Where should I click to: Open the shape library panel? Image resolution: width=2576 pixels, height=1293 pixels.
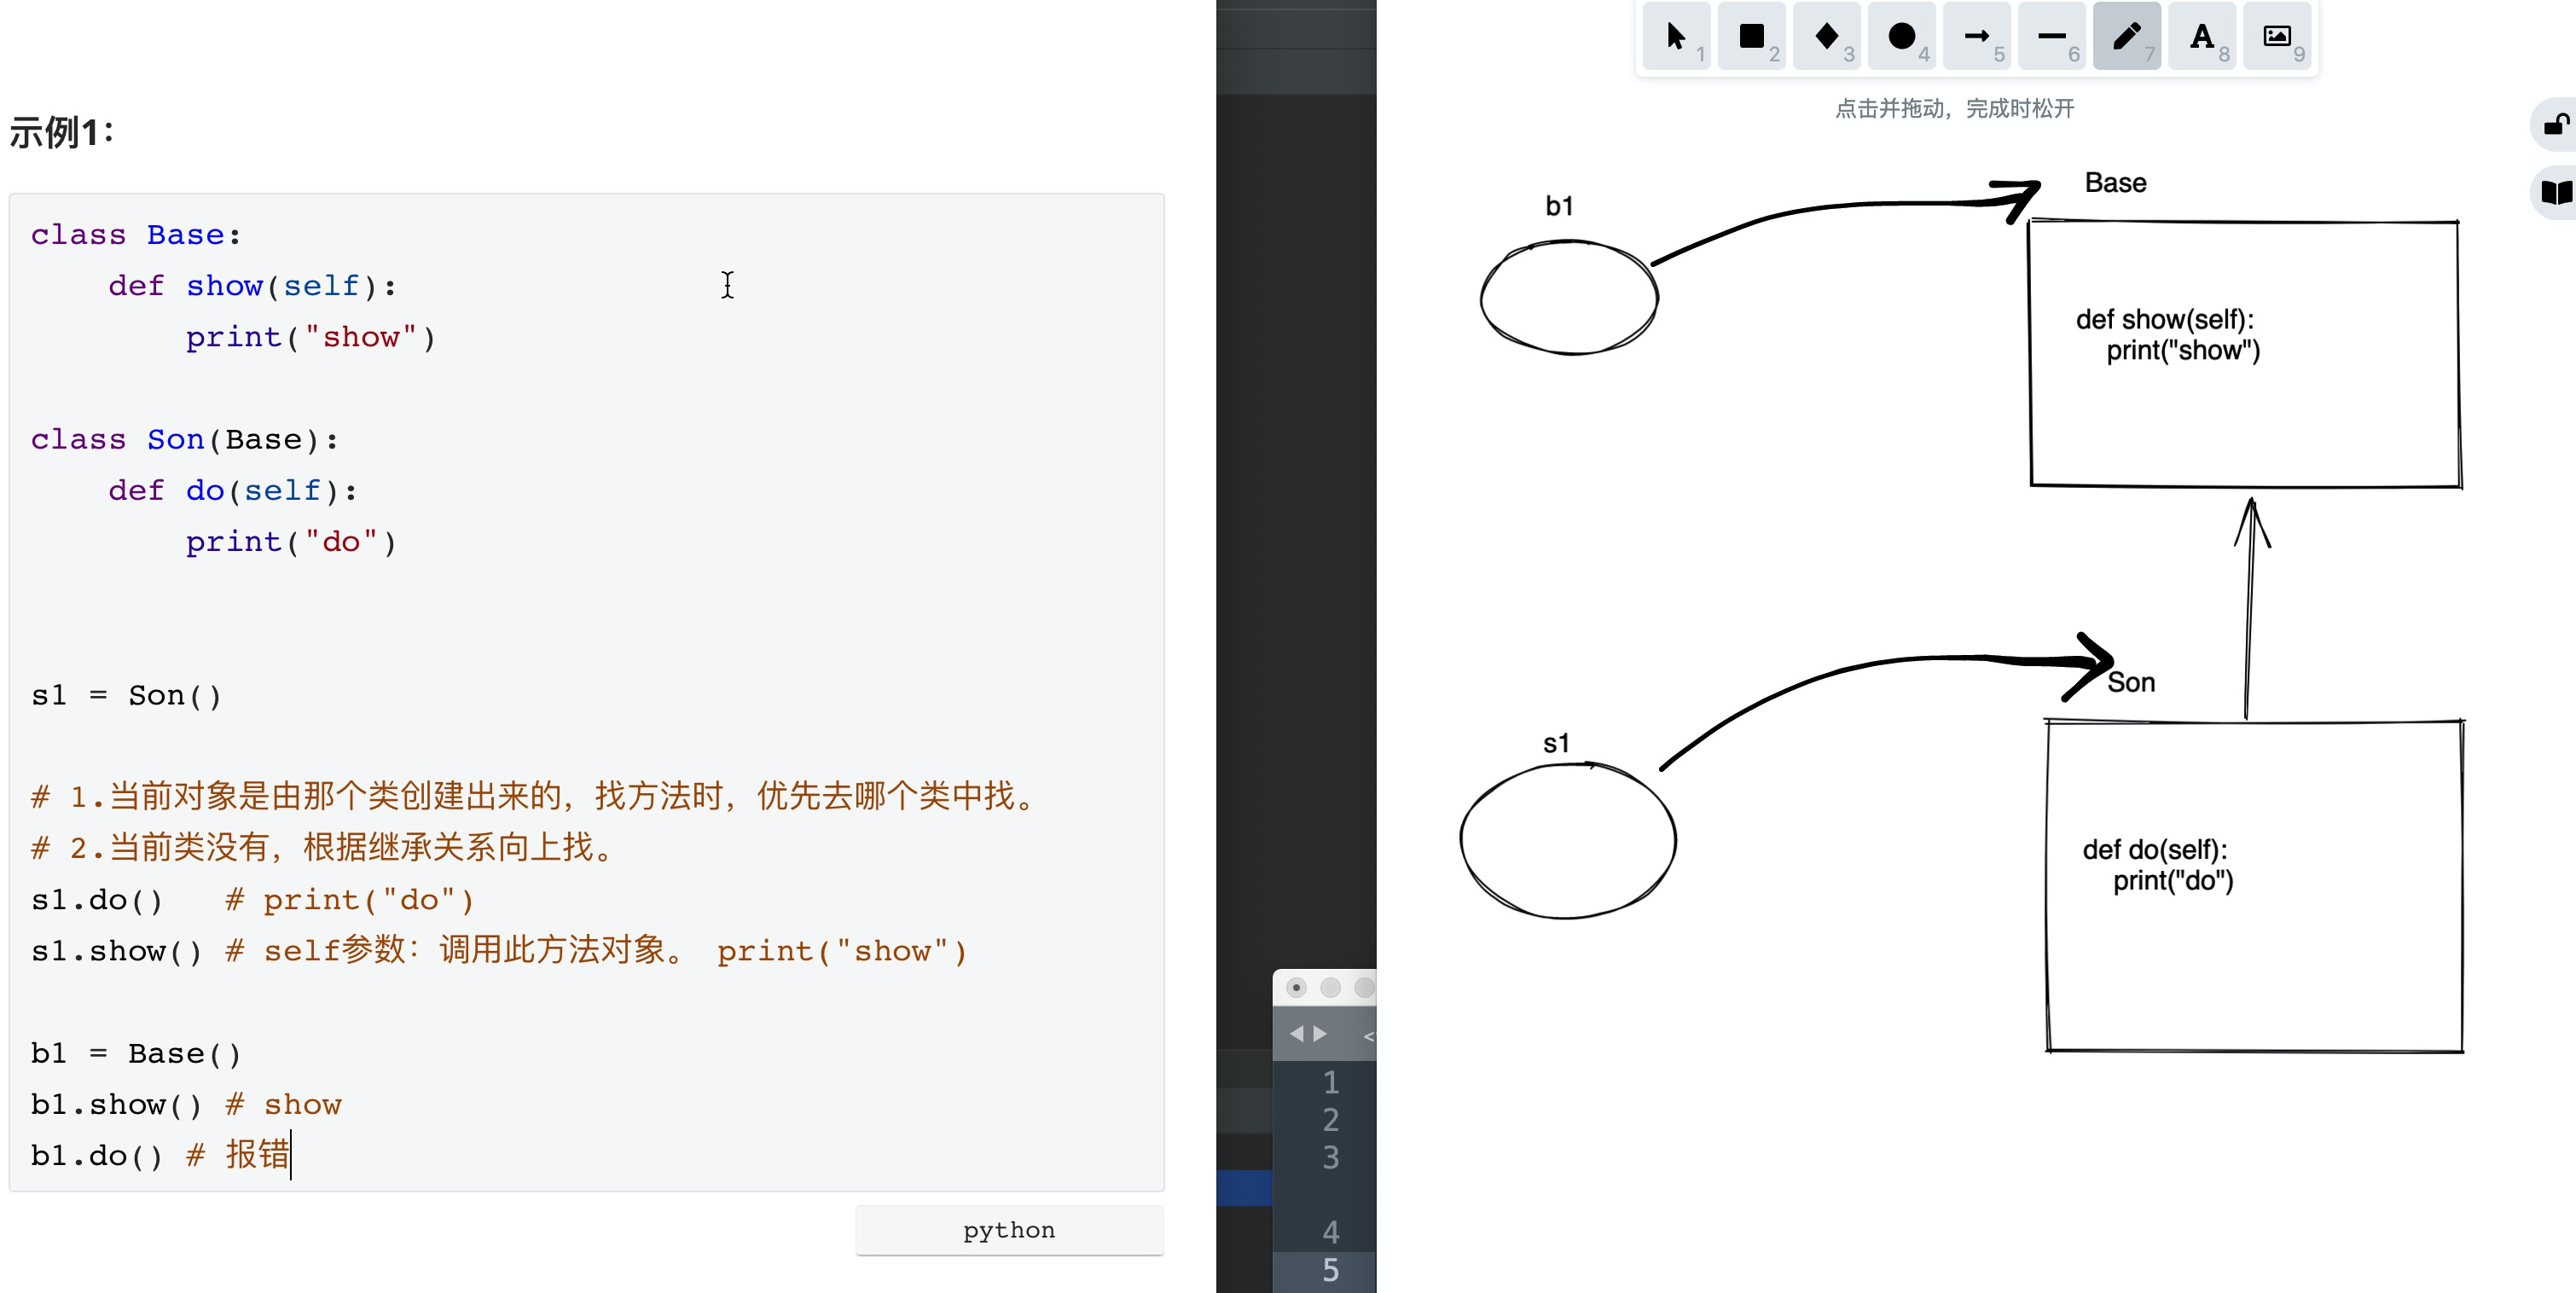[x=2556, y=193]
